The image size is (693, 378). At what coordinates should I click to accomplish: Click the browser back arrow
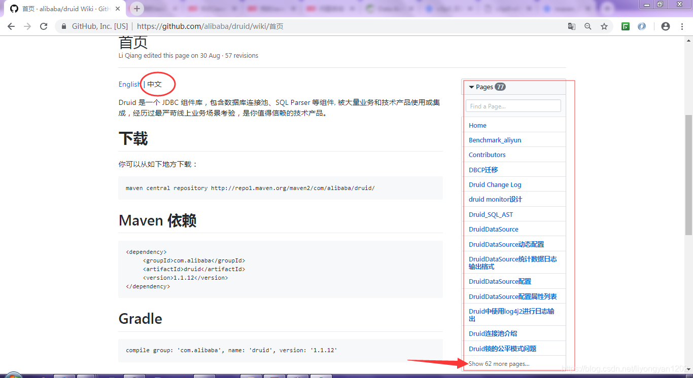(x=11, y=26)
